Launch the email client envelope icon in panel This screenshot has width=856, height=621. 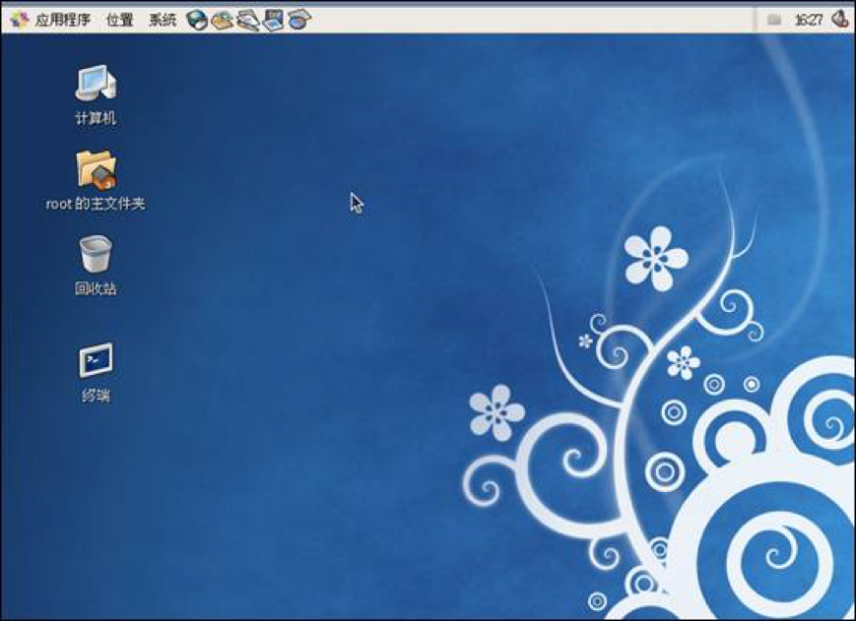click(x=223, y=20)
